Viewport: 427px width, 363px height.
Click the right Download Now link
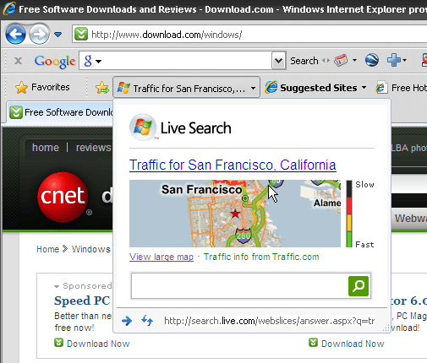(x=353, y=344)
